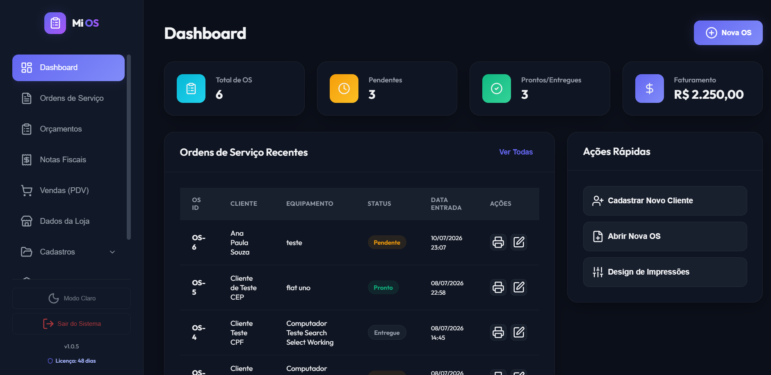This screenshot has height=375, width=771.
Task: Click Abrir Nova OS quick action
Action: click(x=665, y=236)
